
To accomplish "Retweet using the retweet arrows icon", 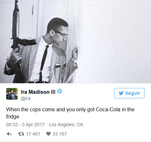I will 21,134.
